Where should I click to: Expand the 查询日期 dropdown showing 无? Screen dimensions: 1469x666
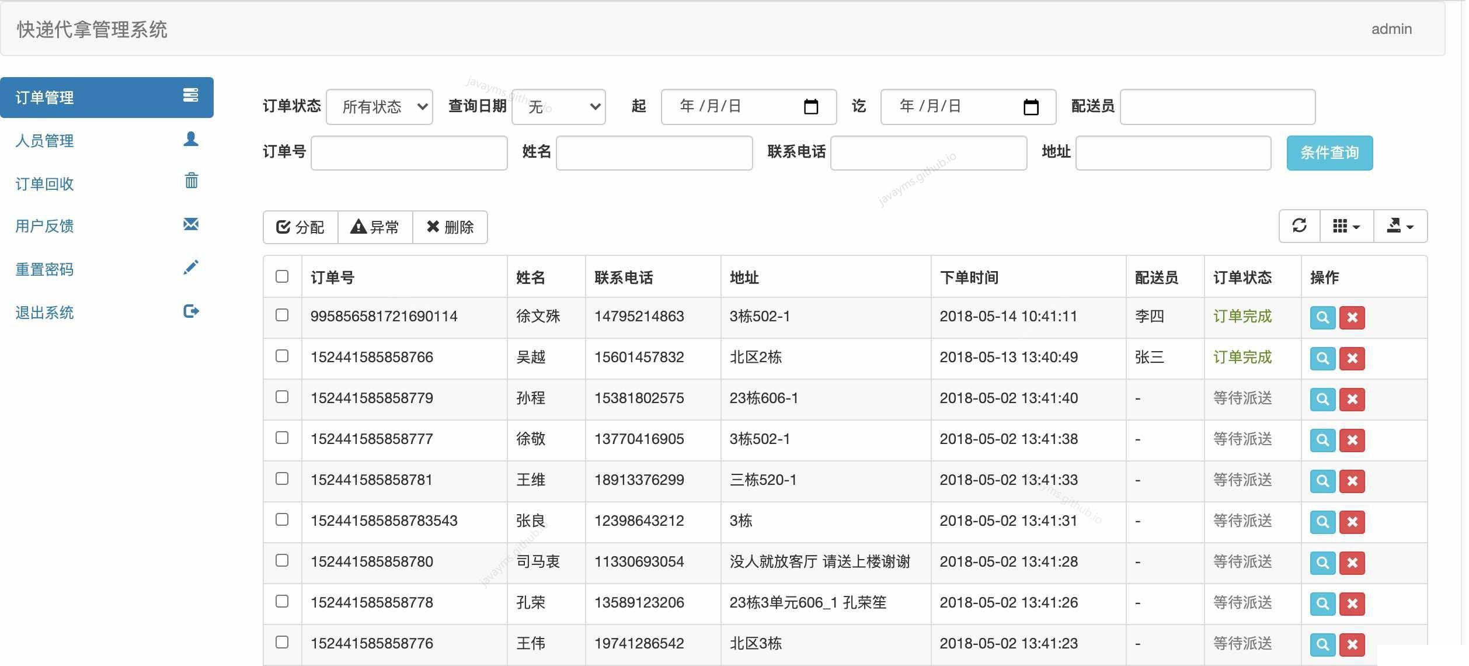click(x=558, y=106)
